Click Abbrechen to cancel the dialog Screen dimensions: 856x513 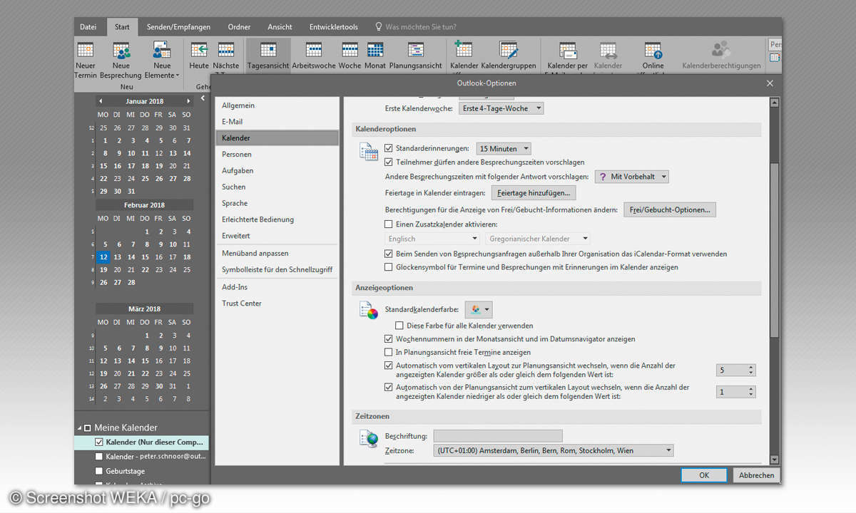click(x=757, y=475)
